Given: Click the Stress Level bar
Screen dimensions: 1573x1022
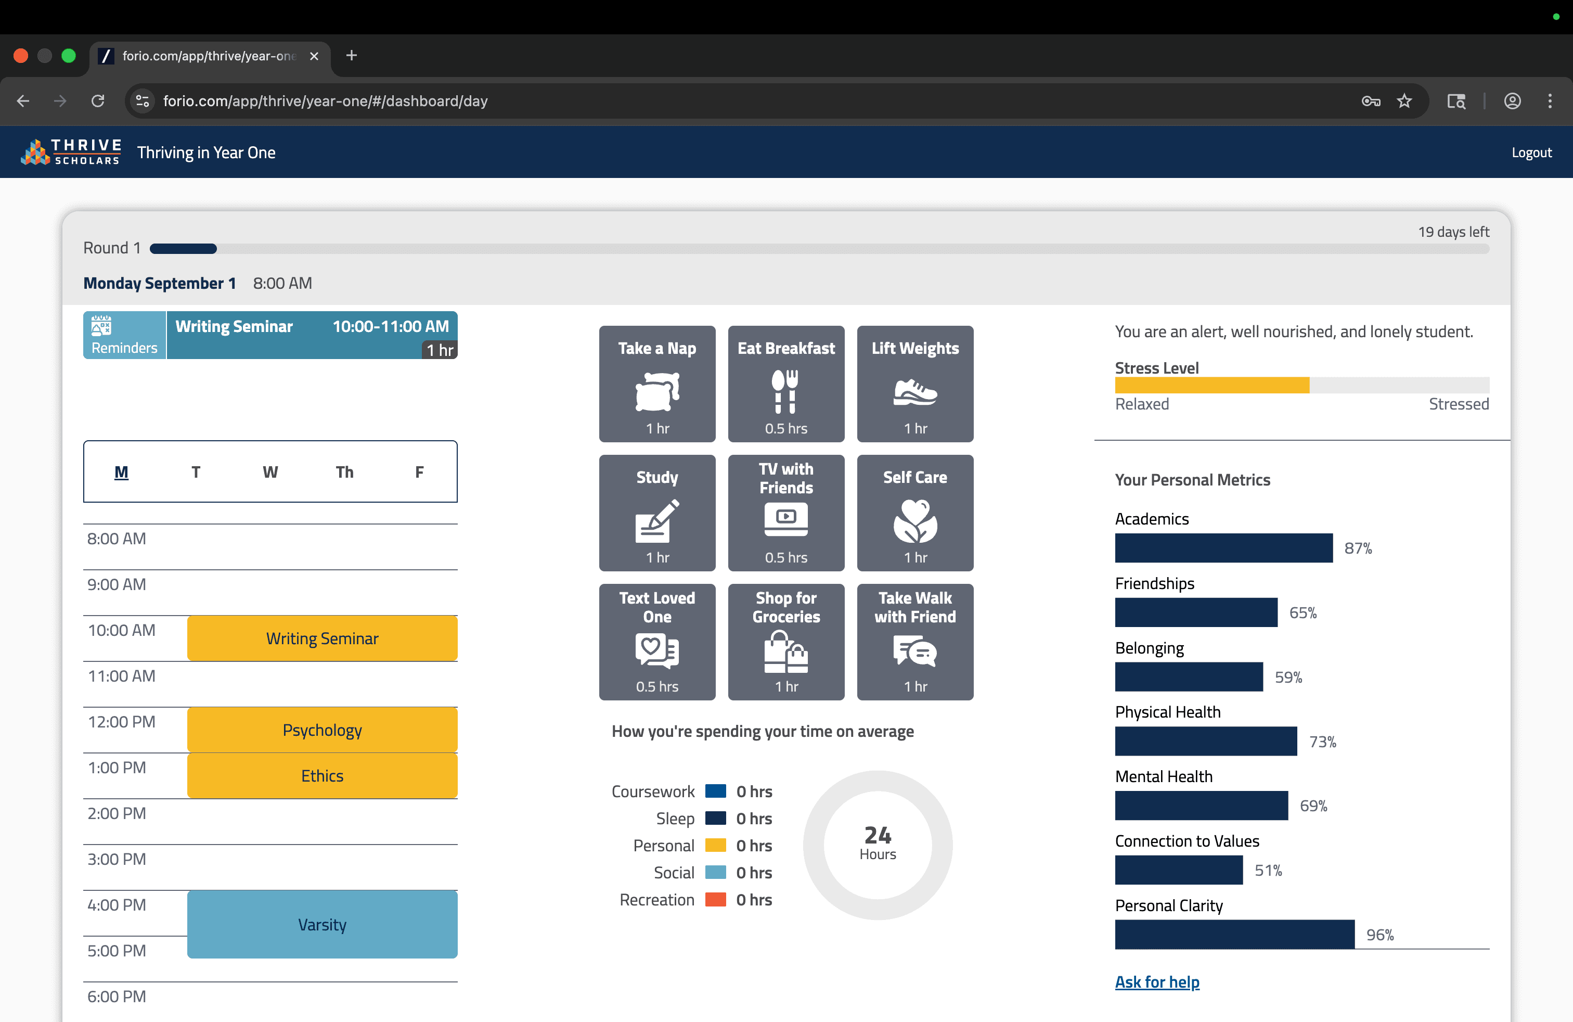Looking at the screenshot, I should (x=1301, y=386).
